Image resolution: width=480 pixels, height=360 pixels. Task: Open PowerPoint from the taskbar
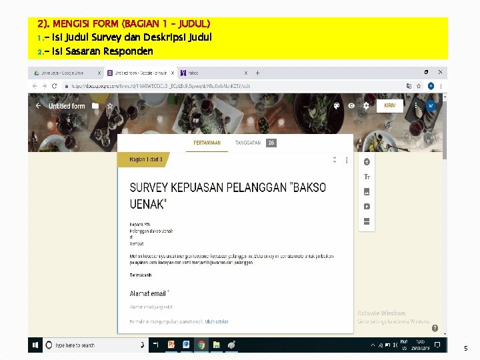pos(171,345)
